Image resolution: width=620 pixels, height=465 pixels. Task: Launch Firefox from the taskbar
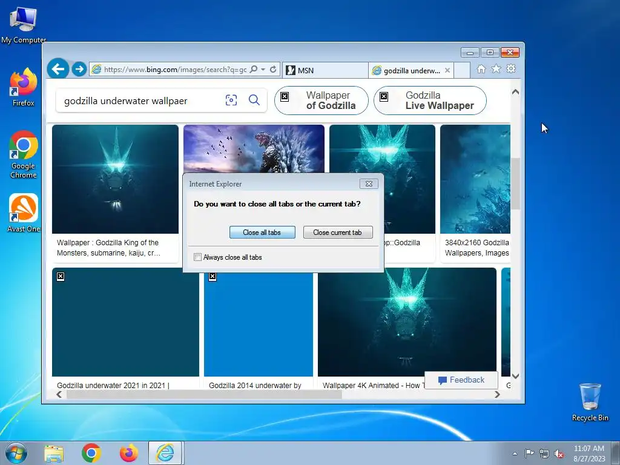pyautogui.click(x=129, y=453)
